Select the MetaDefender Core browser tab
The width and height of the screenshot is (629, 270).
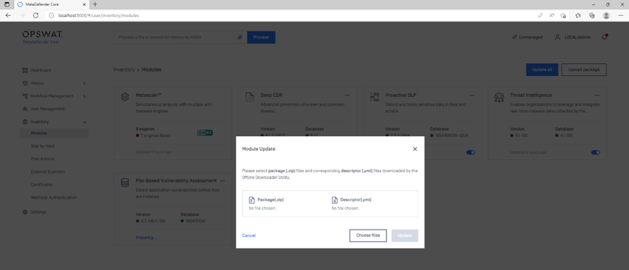coord(52,5)
